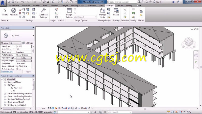202x114 pixels.
Task: Click the Open folder icon in quick access toolbar
Action: [9, 2]
